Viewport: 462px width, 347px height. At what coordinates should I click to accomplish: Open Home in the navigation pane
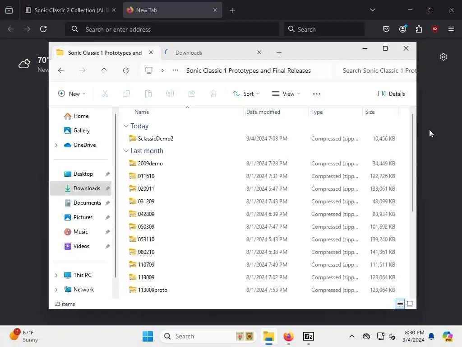(81, 116)
